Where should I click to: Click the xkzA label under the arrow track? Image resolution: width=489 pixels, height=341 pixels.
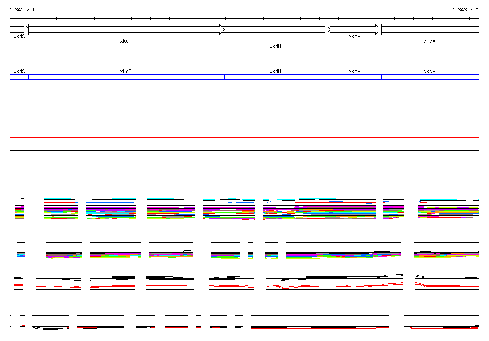coord(354,36)
